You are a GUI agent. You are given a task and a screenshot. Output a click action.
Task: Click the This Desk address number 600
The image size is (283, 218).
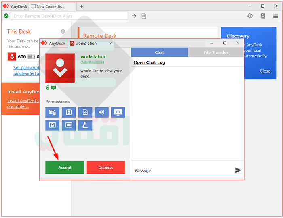coord(22,57)
